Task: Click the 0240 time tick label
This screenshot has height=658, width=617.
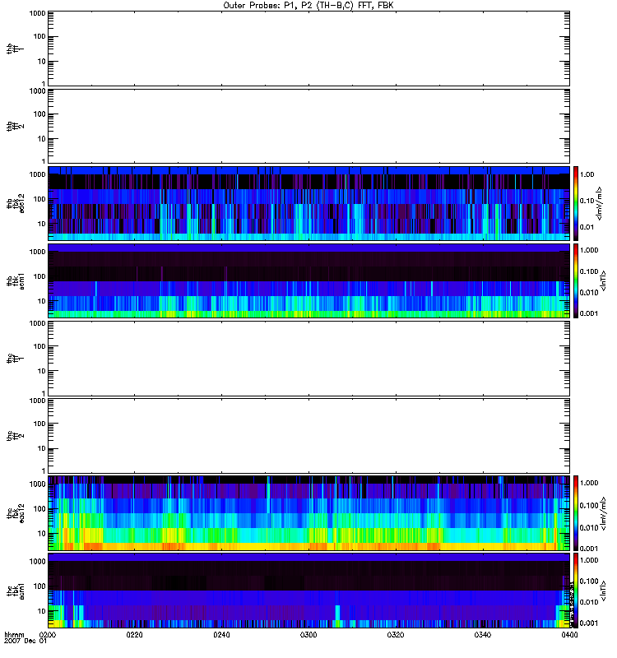Action: click(x=221, y=636)
